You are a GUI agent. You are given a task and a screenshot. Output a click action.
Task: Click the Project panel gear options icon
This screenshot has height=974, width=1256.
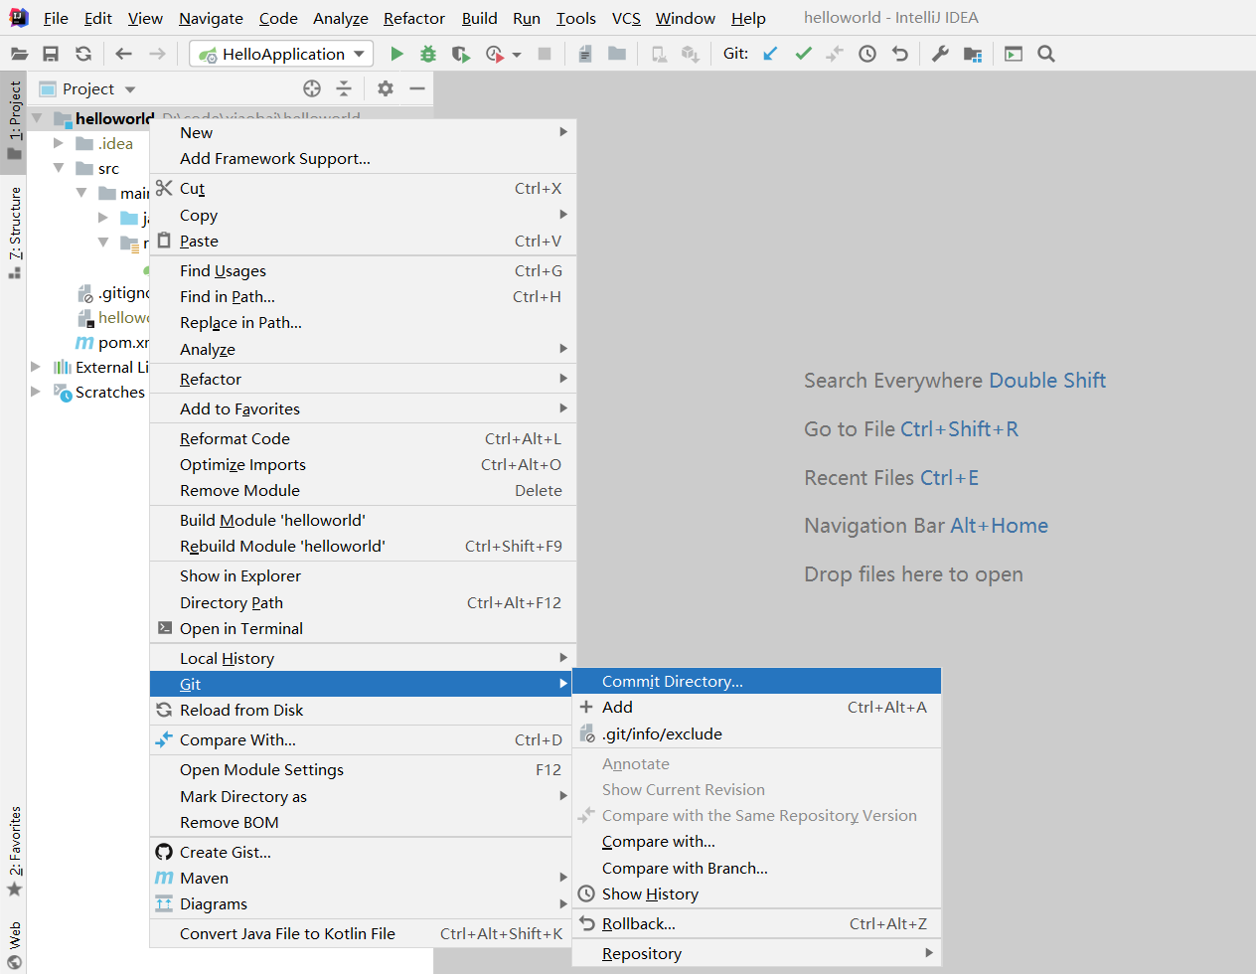386,88
